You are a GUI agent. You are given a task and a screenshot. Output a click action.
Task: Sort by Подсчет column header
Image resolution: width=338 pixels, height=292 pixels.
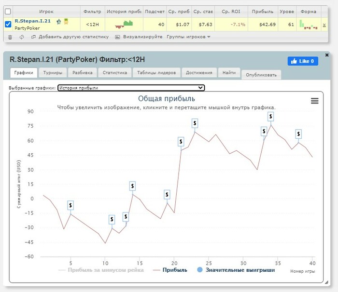155,12
